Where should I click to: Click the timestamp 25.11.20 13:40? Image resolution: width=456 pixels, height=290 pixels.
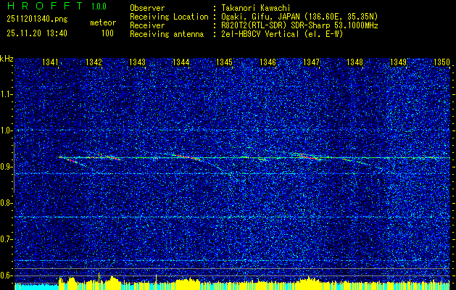37,33
